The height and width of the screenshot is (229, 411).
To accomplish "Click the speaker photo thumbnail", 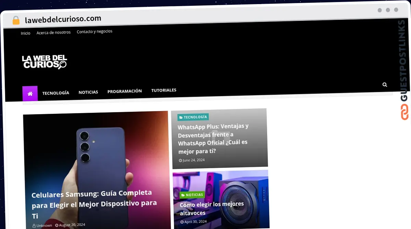I will (x=221, y=199).
